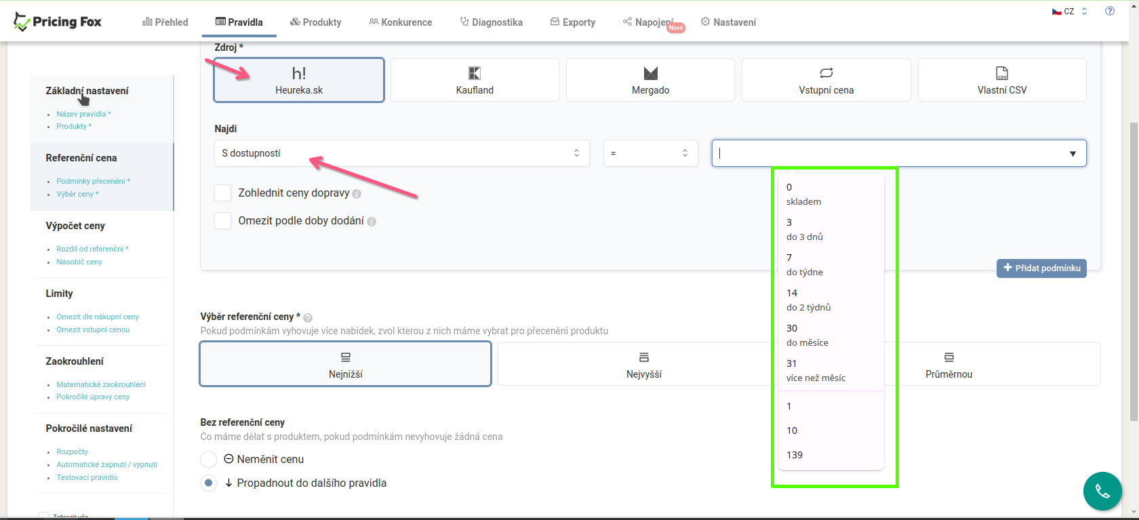
Task: Open the Název pravidla link
Action: [83, 114]
